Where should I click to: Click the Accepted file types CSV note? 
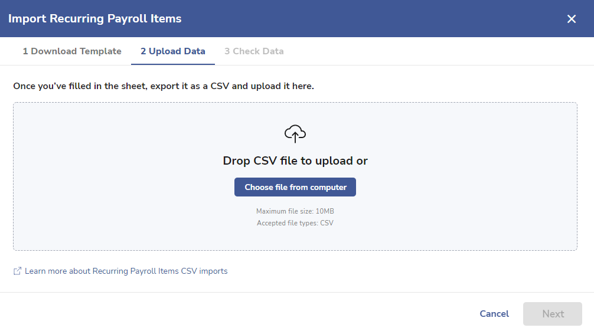pos(295,223)
